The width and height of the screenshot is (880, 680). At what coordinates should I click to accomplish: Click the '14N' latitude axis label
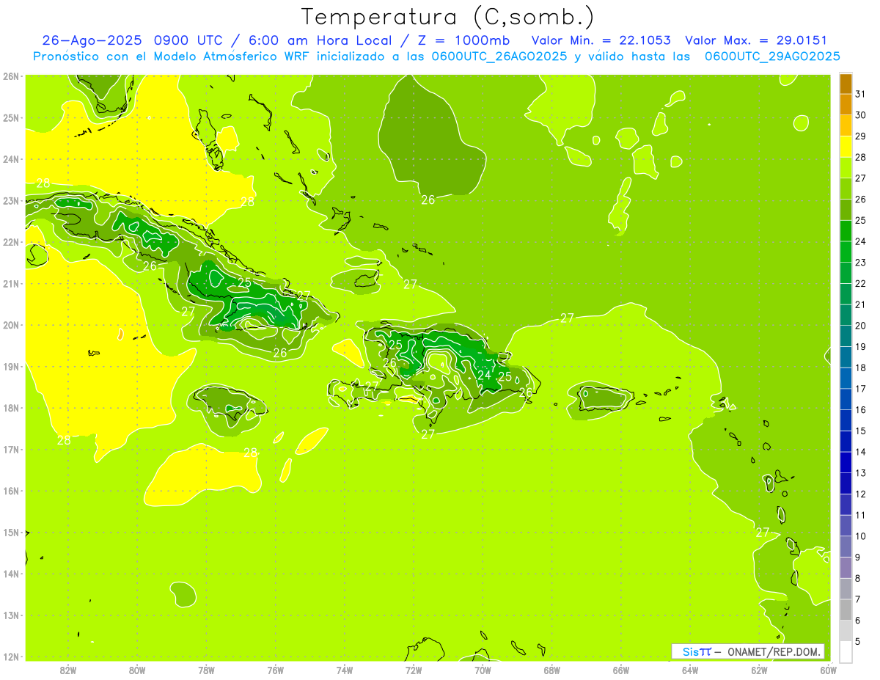[x=11, y=574]
